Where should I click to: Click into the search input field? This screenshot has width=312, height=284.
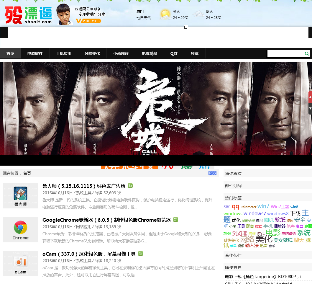(285, 53)
